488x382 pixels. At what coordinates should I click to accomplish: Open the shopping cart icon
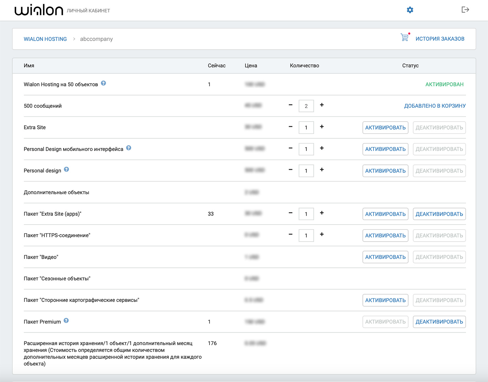click(405, 37)
